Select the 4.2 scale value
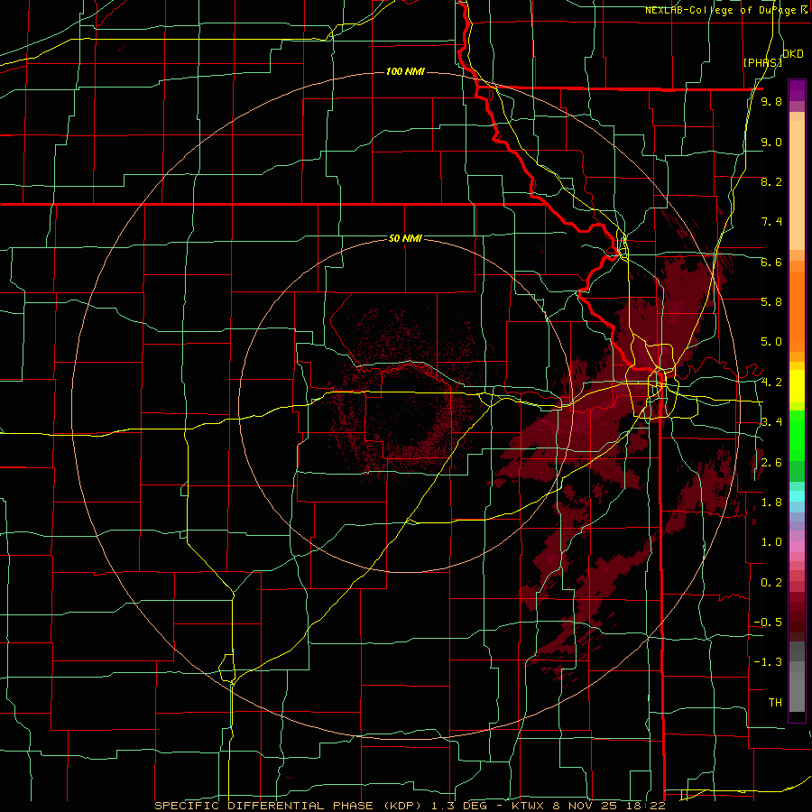This screenshot has width=812, height=812. [x=771, y=383]
